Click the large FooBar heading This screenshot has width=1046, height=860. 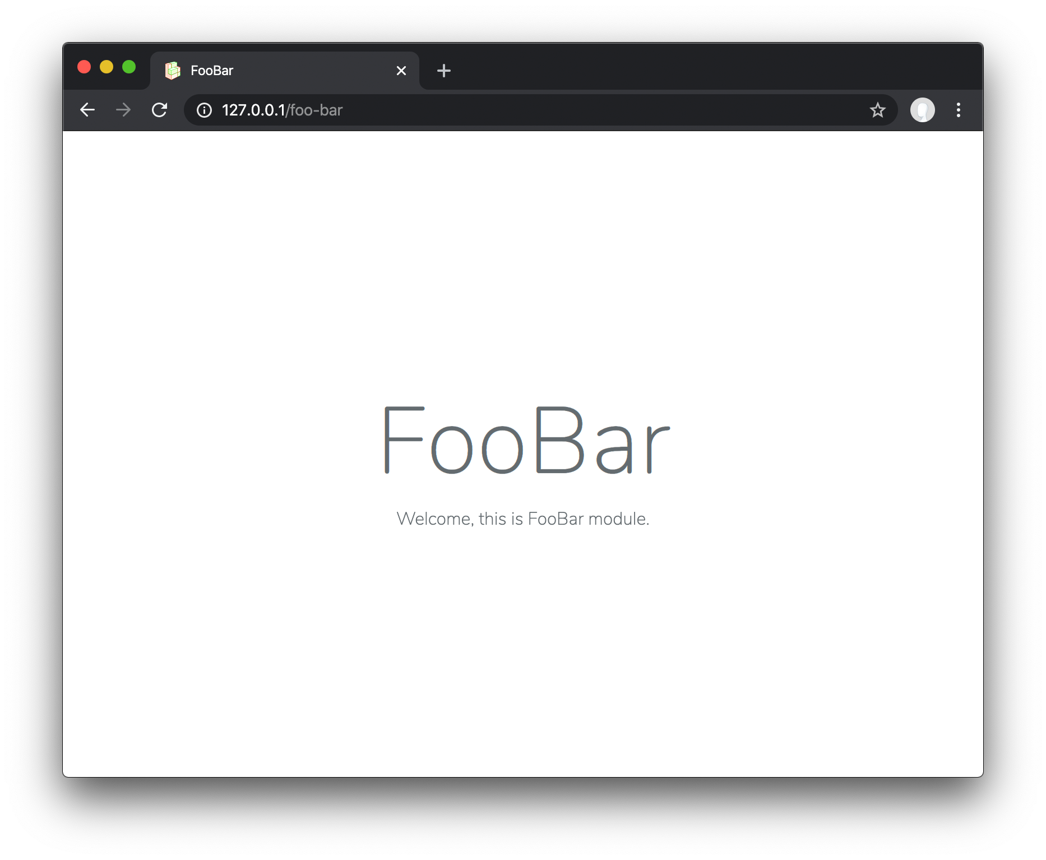click(x=525, y=441)
